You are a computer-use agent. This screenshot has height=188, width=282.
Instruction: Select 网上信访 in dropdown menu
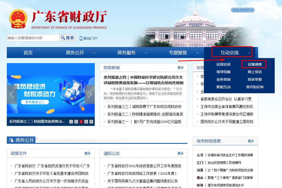coord(255,72)
